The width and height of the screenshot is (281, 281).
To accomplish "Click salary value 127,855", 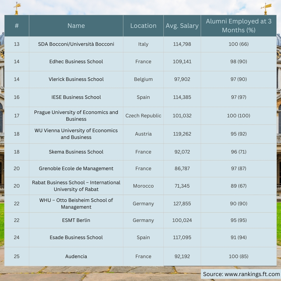I will click(x=182, y=204).
